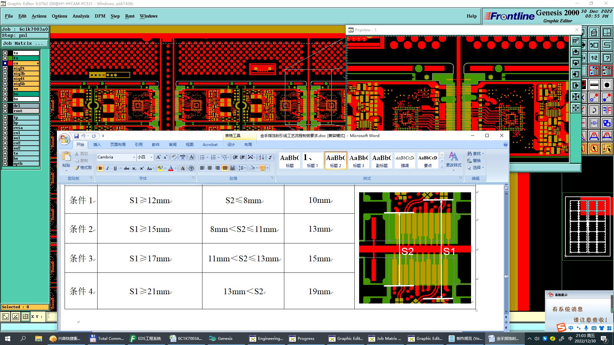Screen dimensions: 614x345
Task: Open the Progress window from taskbar
Action: (x=302, y=339)
